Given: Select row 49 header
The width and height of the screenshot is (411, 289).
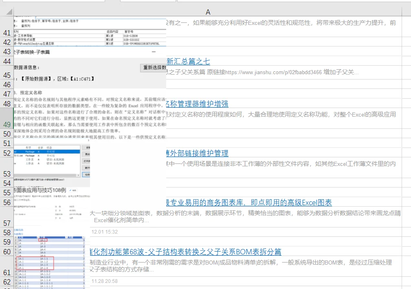Looking at the screenshot, I should click(x=7, y=118).
